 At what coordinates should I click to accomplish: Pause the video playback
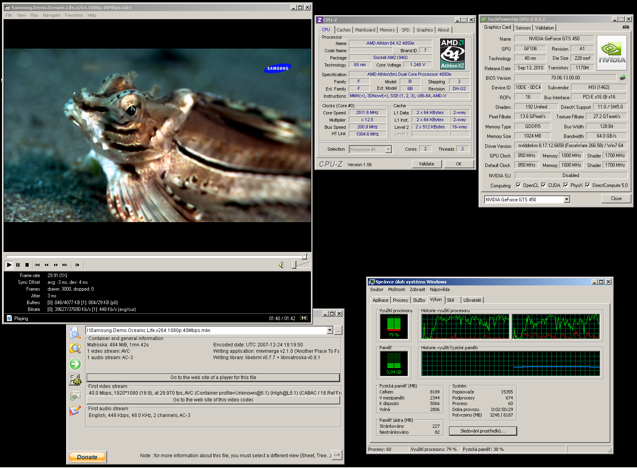[18, 265]
